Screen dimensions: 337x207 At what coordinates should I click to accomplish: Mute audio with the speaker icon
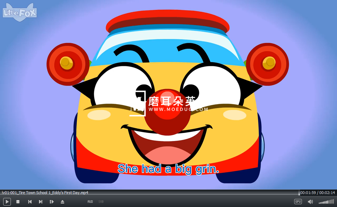(310, 201)
